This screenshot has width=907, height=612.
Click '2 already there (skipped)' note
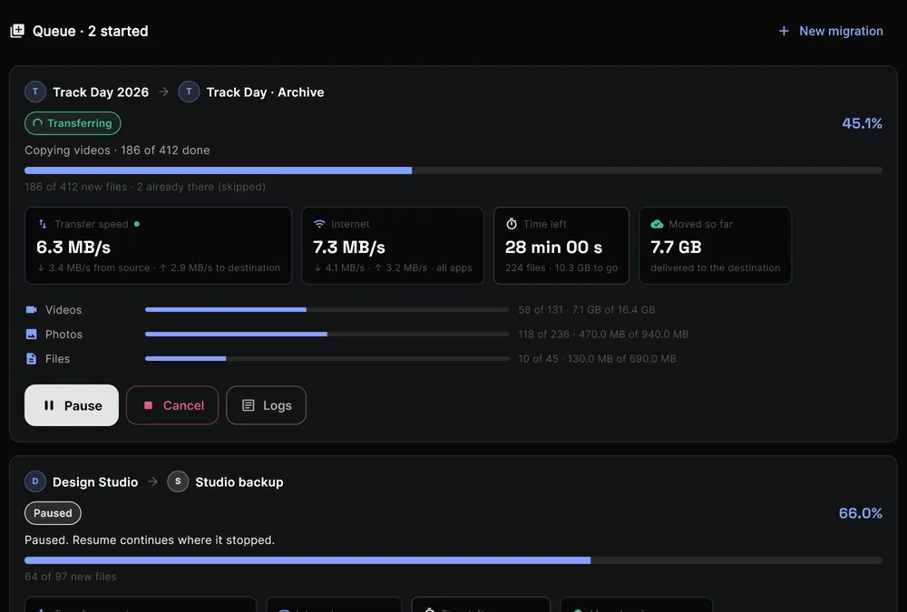point(201,187)
